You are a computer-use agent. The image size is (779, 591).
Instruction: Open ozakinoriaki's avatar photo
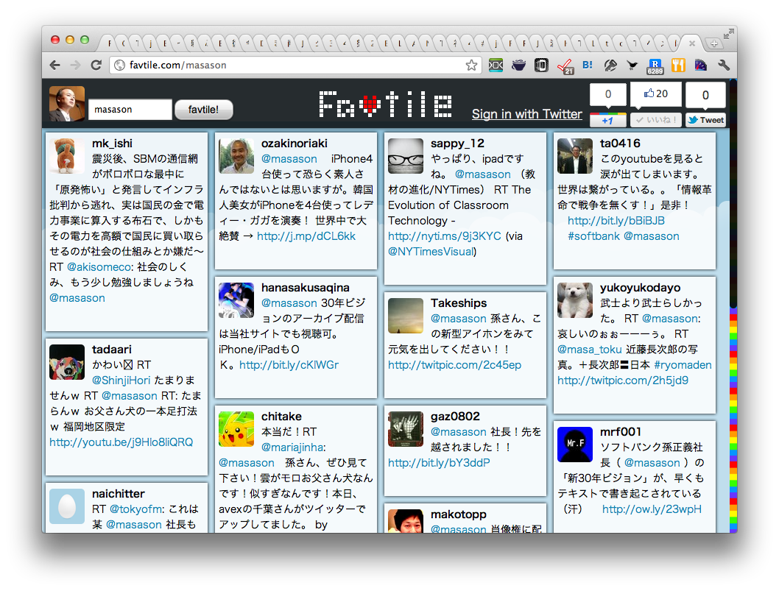236,156
